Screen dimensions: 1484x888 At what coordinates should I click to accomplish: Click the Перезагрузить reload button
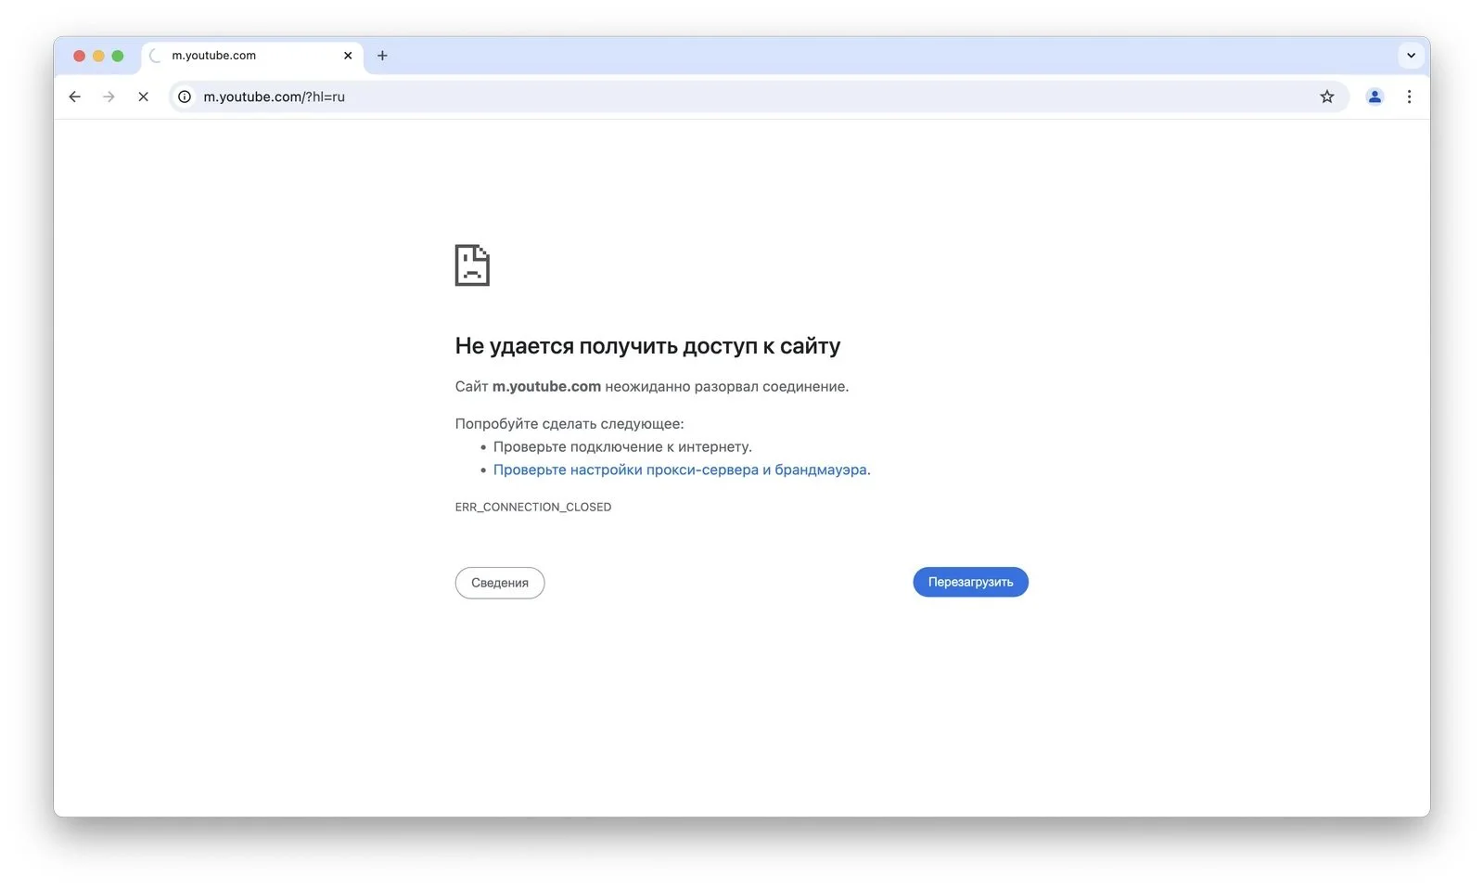click(970, 582)
